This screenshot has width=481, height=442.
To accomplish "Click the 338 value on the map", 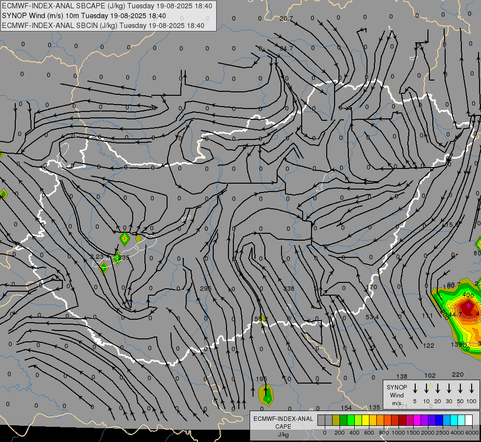I will (289, 289).
